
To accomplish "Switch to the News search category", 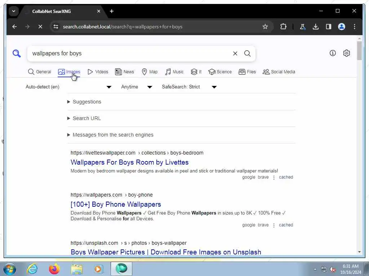I will coord(124,72).
